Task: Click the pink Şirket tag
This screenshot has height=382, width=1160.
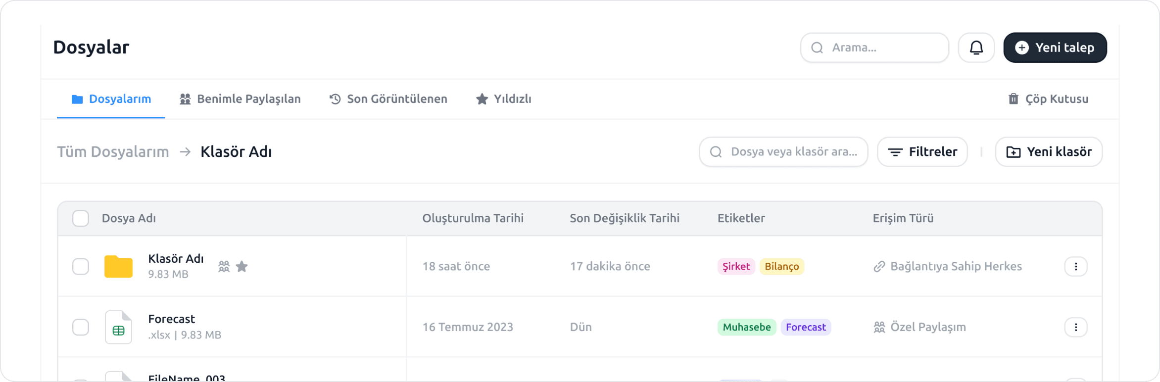Action: 736,267
